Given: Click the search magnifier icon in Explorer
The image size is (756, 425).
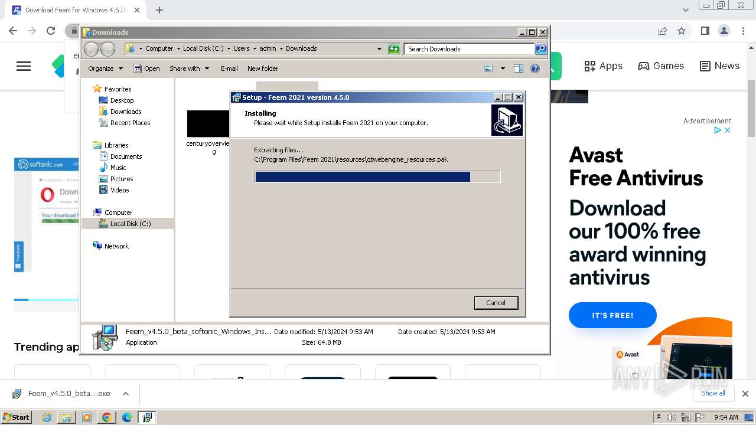Looking at the screenshot, I should tap(541, 49).
